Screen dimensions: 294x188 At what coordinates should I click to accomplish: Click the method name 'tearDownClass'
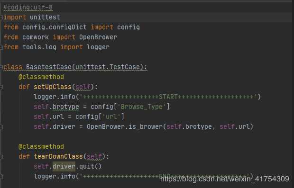pos(58,157)
